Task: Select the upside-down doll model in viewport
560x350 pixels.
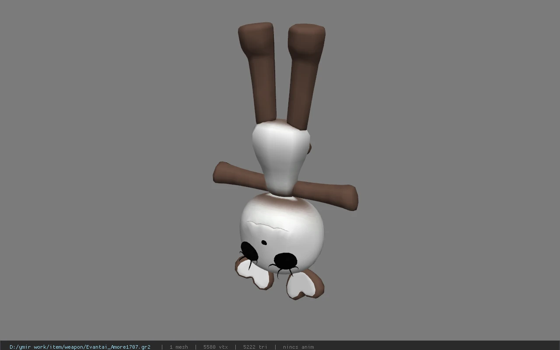Action: click(x=285, y=161)
